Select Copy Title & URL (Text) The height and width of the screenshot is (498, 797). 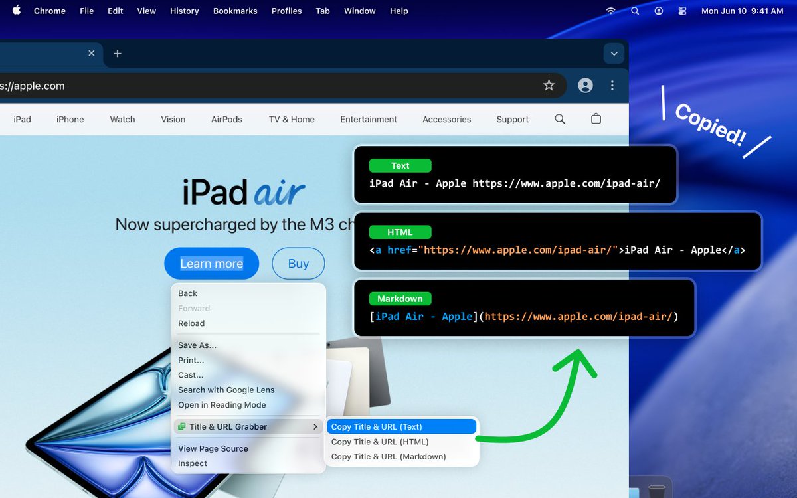(x=401, y=427)
